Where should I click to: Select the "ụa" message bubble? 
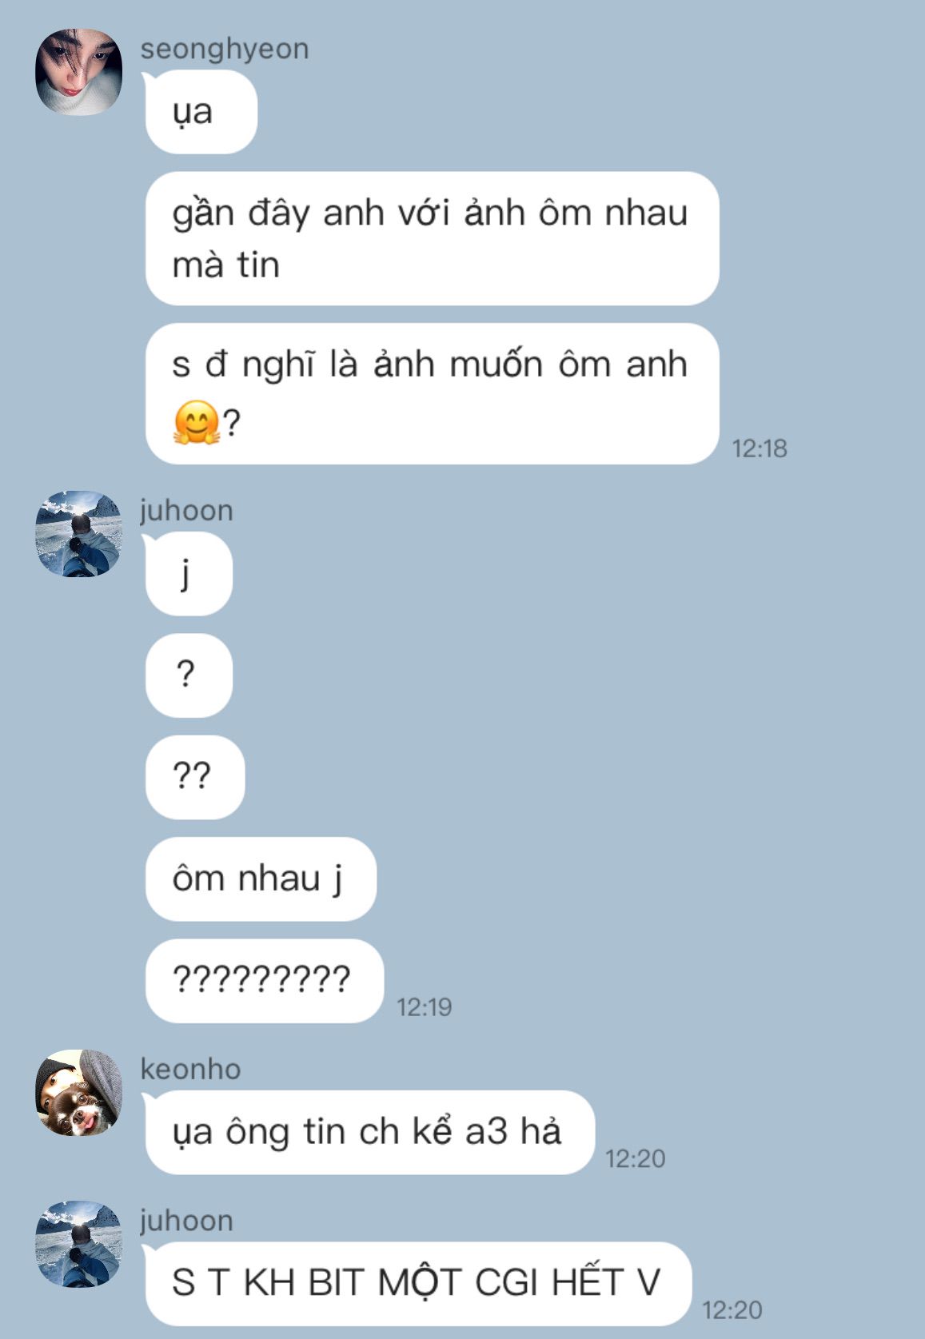pos(201,112)
